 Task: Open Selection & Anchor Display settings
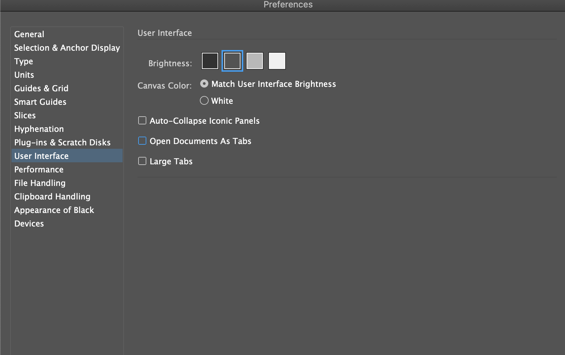coord(67,48)
